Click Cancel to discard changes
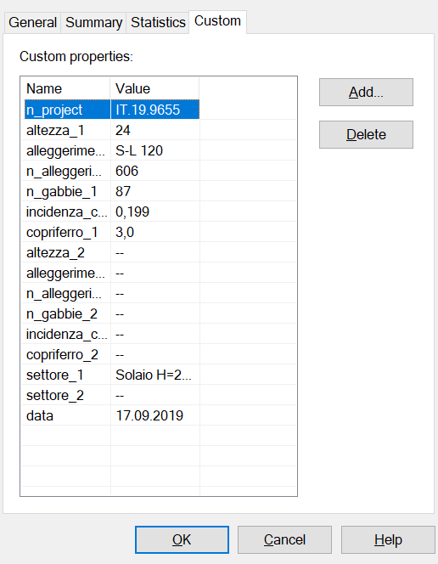This screenshot has height=564, width=438. (x=284, y=539)
